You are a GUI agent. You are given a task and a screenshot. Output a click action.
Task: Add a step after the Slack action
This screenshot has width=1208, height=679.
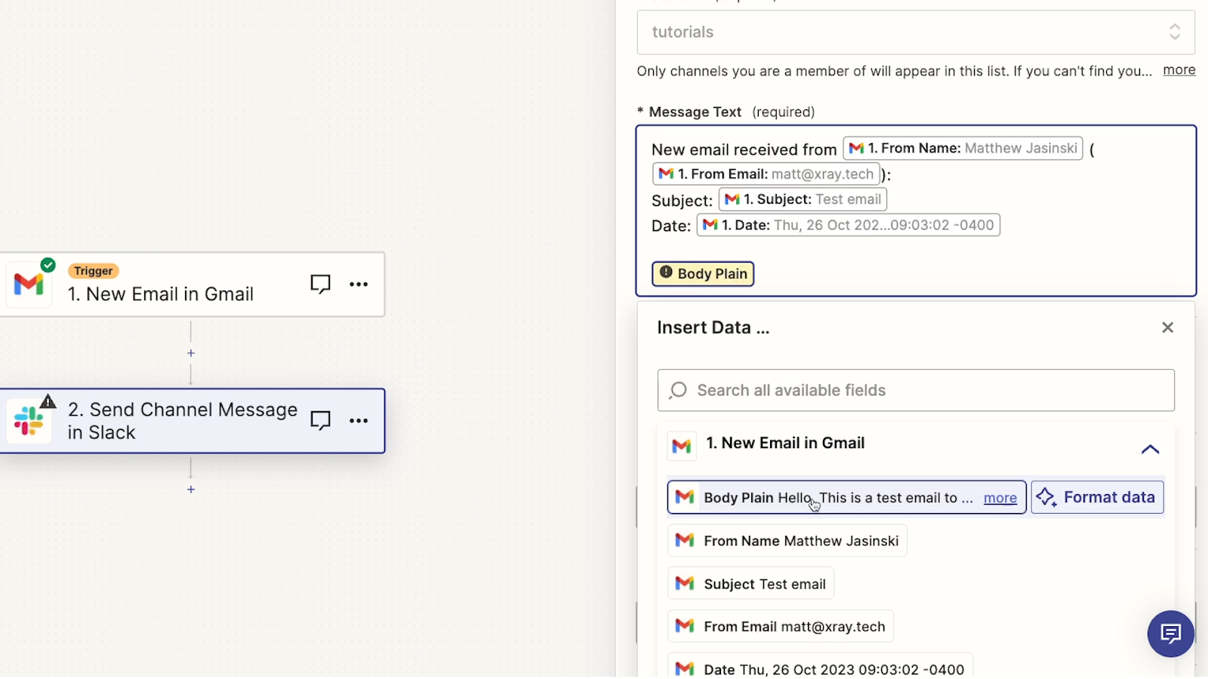(191, 490)
